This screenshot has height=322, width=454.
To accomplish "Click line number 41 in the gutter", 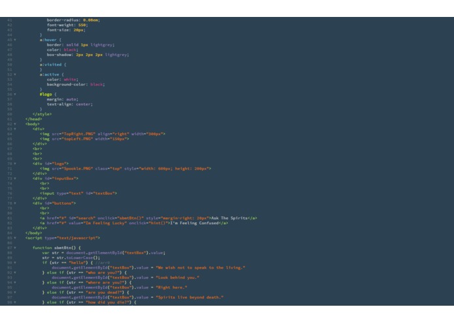I will coord(10,20).
